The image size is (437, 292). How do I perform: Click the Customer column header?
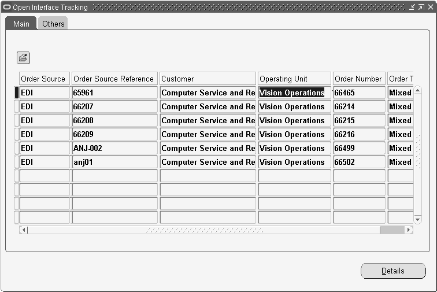pyautogui.click(x=208, y=79)
